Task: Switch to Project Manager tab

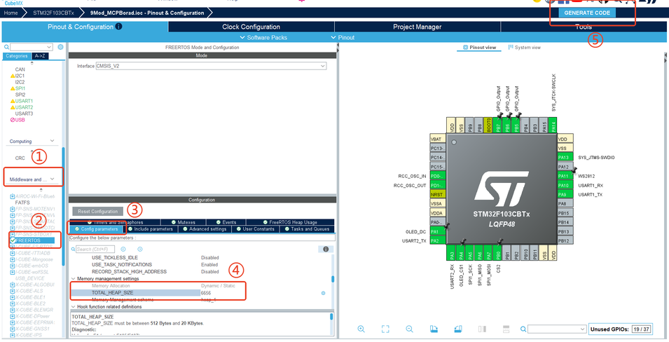Action: point(417,27)
